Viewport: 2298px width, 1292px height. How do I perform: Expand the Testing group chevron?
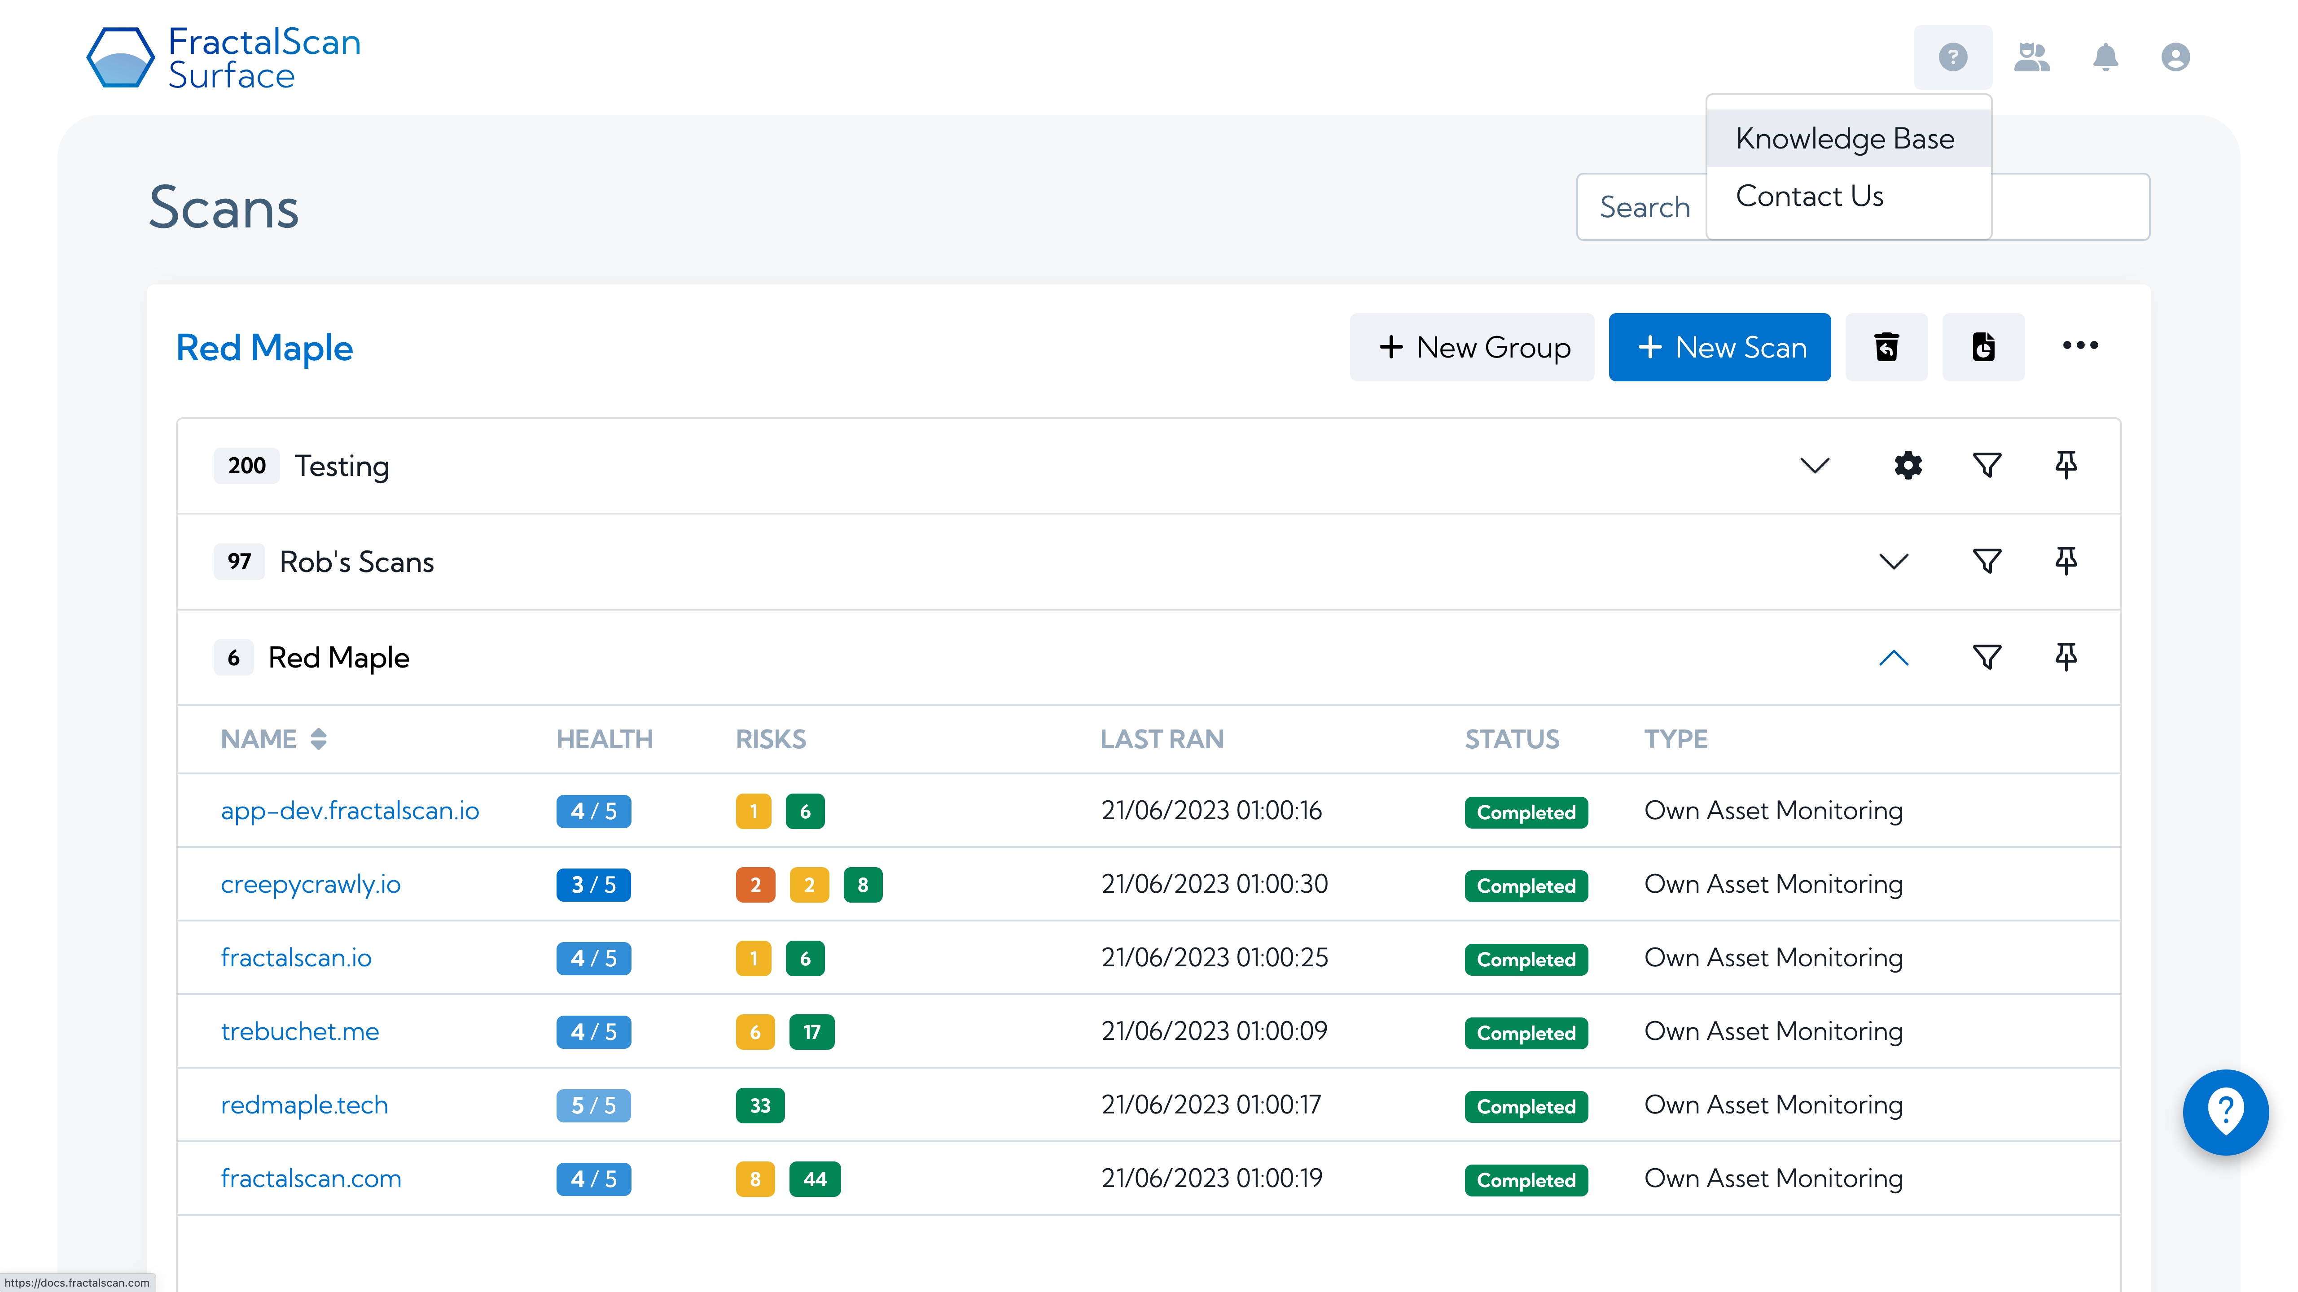[x=1815, y=464]
